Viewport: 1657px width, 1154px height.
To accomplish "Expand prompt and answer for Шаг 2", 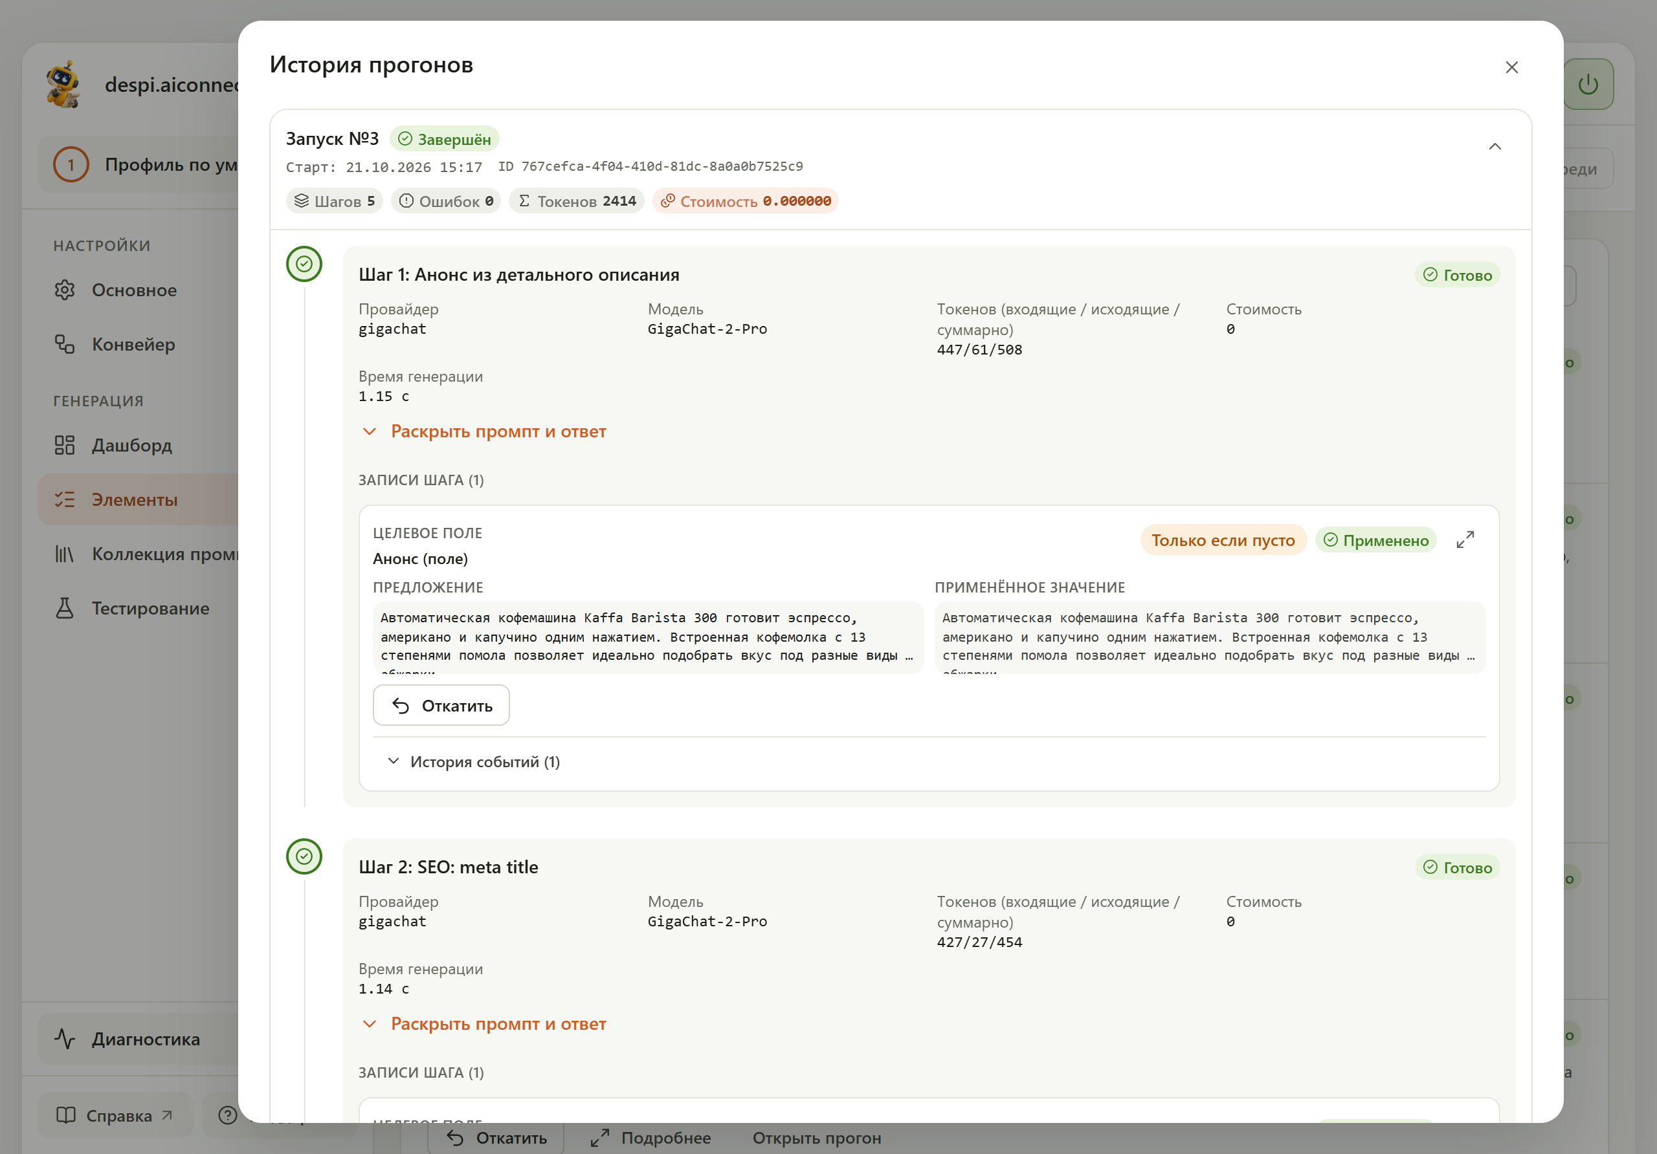I will coord(484,1023).
